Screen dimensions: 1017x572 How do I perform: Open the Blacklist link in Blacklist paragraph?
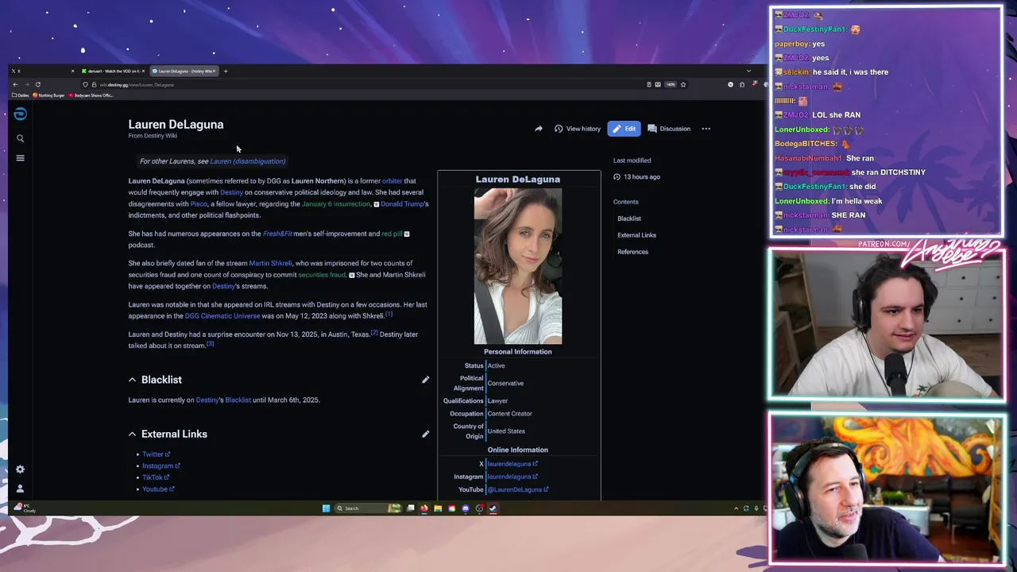[x=238, y=400]
